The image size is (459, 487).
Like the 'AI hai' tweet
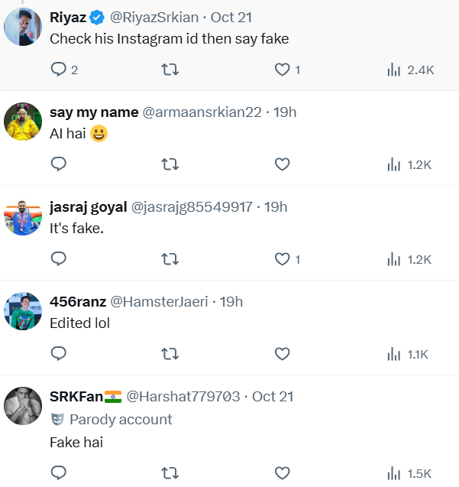[x=282, y=164]
